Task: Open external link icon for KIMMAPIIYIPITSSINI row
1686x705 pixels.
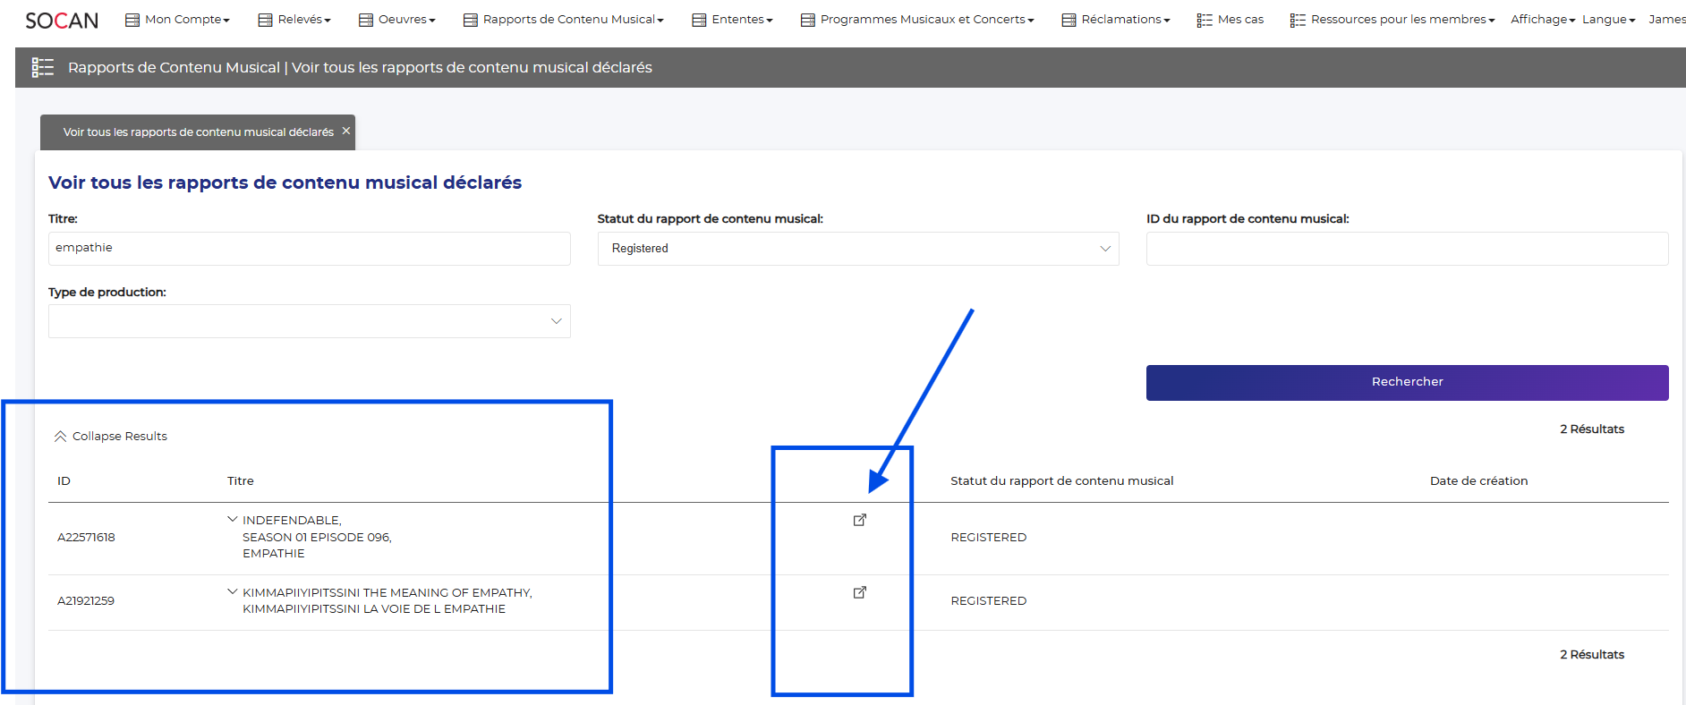Action: pyautogui.click(x=859, y=592)
